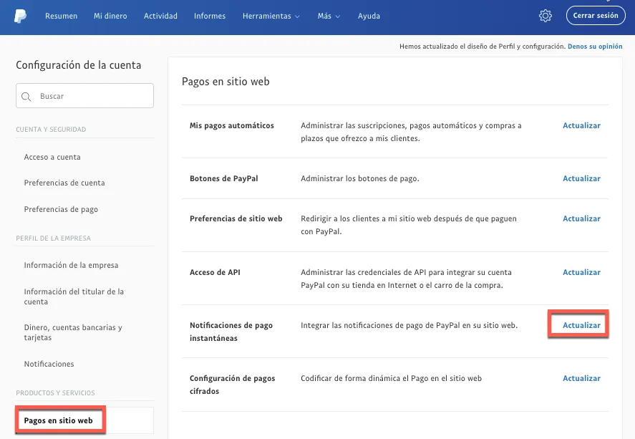Viewport: 635px width, 439px height.
Task: Click the PRODUCTOS Y SERVICIOS section header
Action: tap(55, 393)
